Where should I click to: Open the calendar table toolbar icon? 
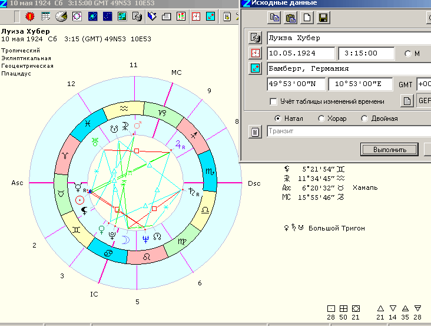click(x=45, y=17)
